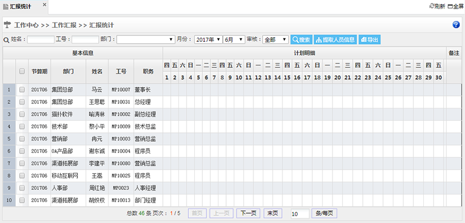Screen dimensions: 465x223
Task: Check the checkbox for row 马云
Action: coord(22,89)
